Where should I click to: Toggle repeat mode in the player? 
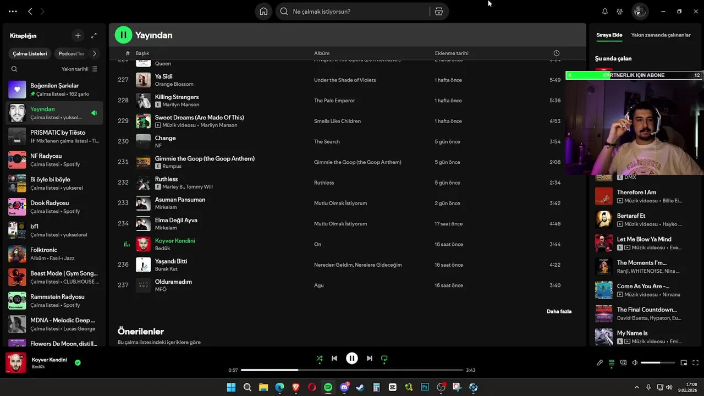(384, 359)
